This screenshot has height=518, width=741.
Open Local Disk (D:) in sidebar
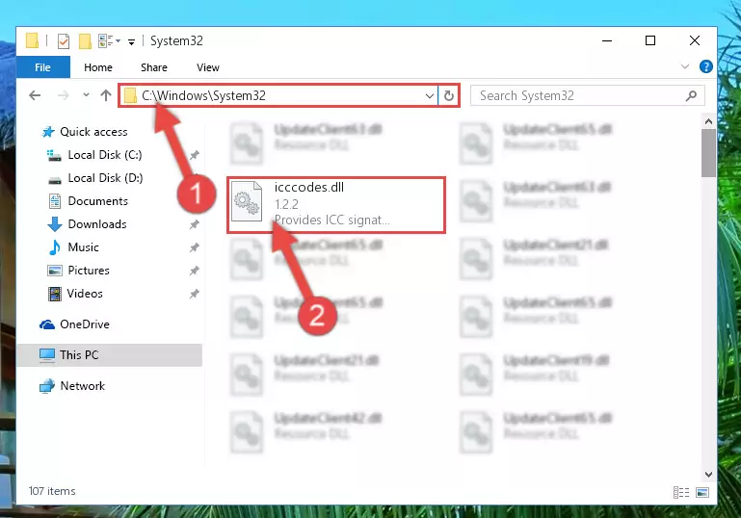tap(105, 178)
